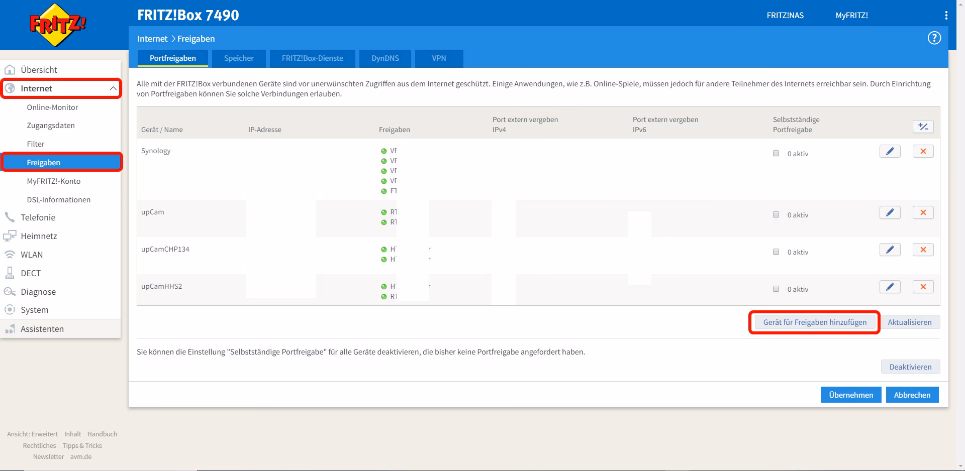Click the WLAN wifi icon
965x471 pixels.
(10, 255)
